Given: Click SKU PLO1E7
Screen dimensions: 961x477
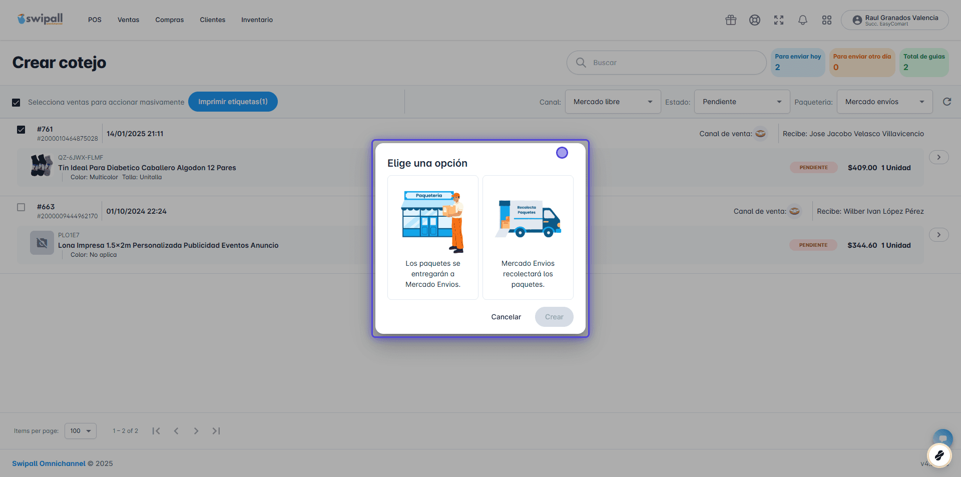Looking at the screenshot, I should pos(69,235).
